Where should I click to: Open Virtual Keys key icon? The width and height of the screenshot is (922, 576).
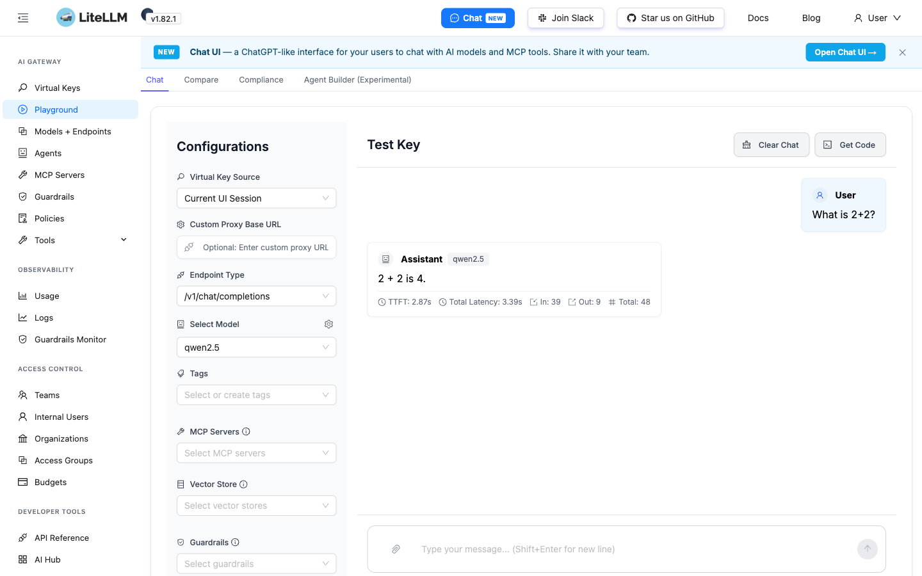23,88
